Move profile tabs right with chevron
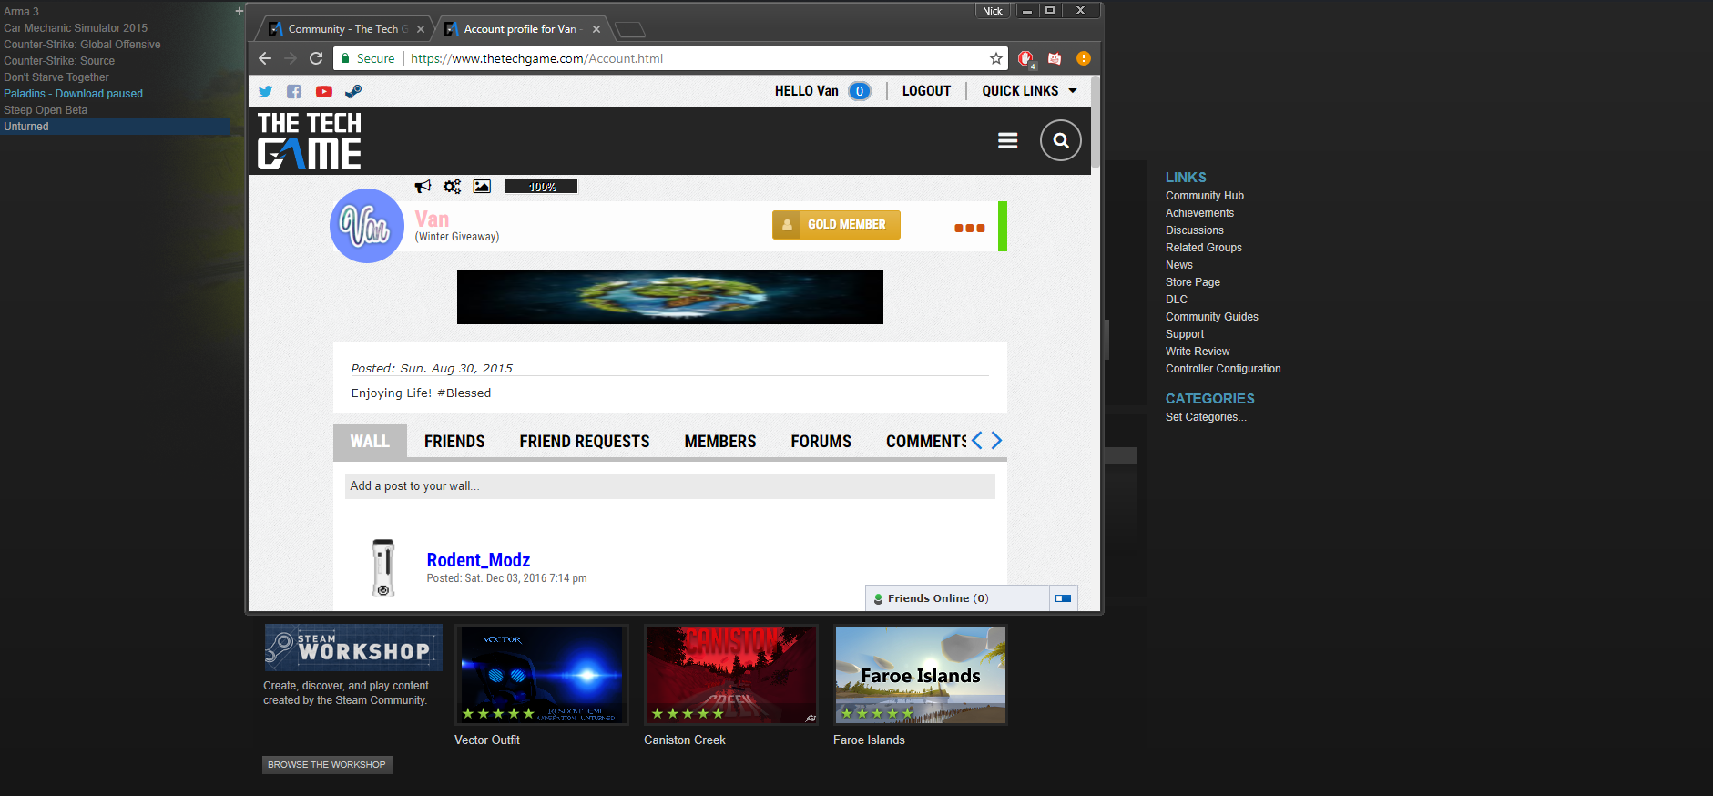1713x796 pixels. (x=996, y=441)
